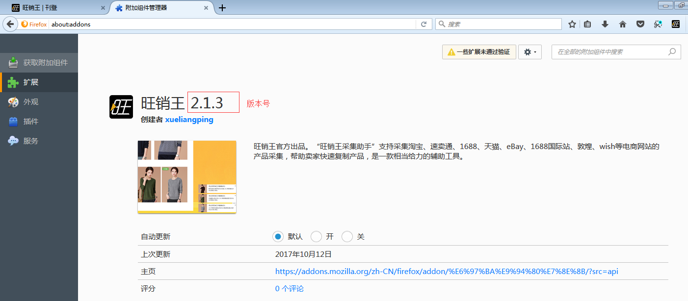Image resolution: width=688 pixels, height=301 pixels.
Task: Click the 旺销王 extension toolbar icon
Action: pyautogui.click(x=676, y=24)
